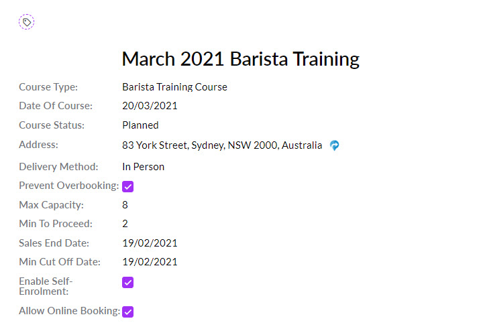Click the In Person delivery method value
The image size is (481, 333).
point(144,167)
